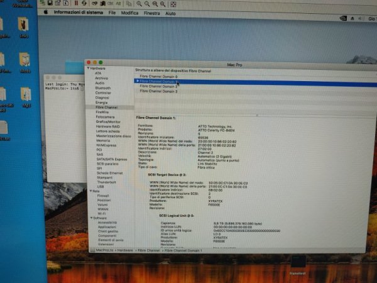
Task: Select Audio in the sidebar
Action: [x=99, y=83]
